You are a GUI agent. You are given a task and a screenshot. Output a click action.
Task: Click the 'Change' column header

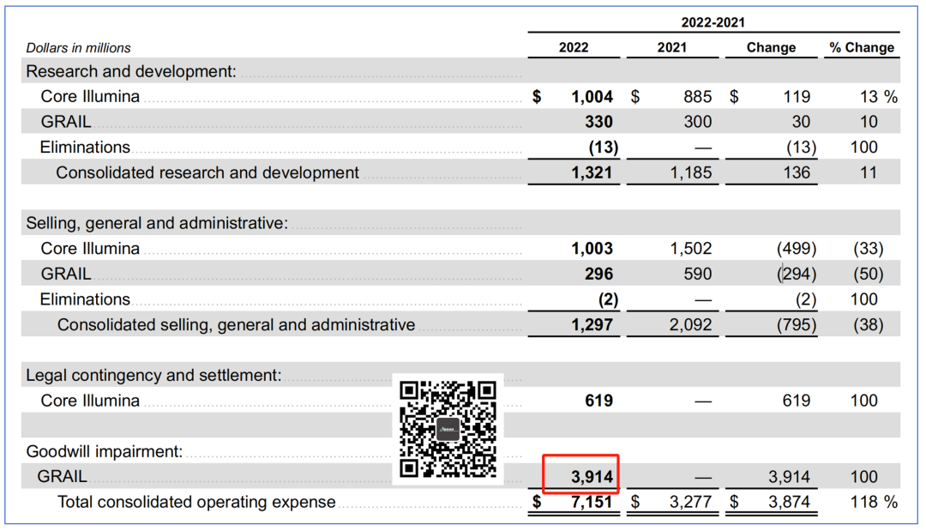[x=771, y=48]
